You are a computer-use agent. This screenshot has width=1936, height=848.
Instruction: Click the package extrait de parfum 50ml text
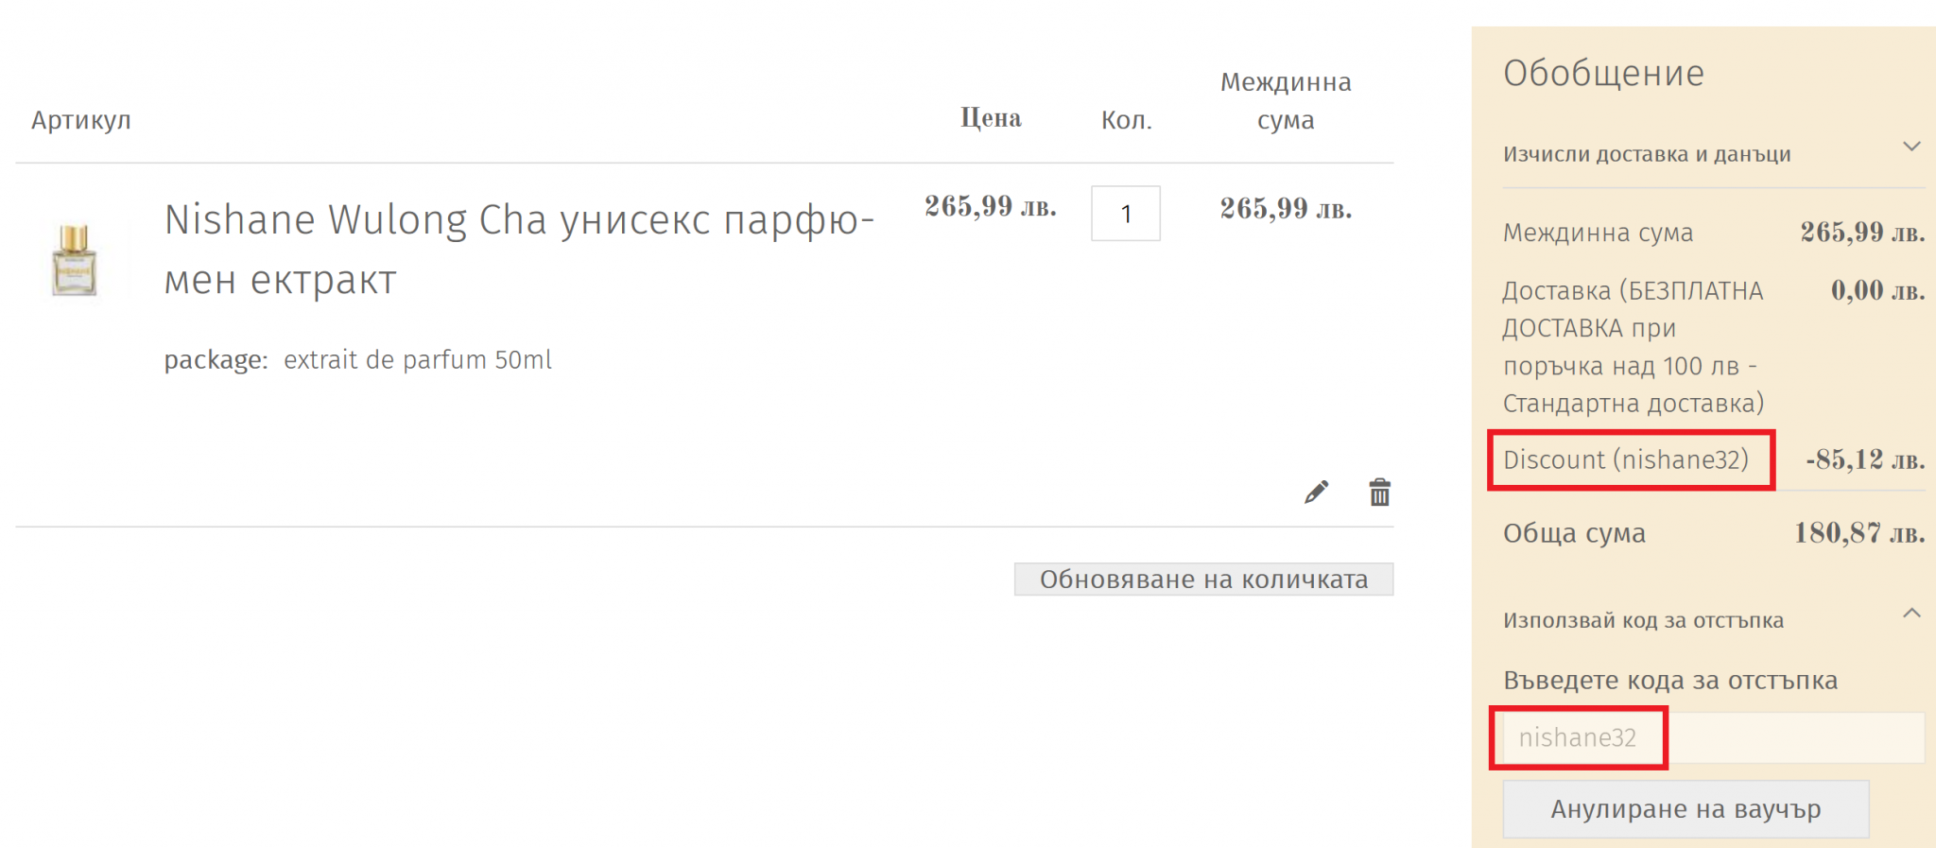coord(357,360)
